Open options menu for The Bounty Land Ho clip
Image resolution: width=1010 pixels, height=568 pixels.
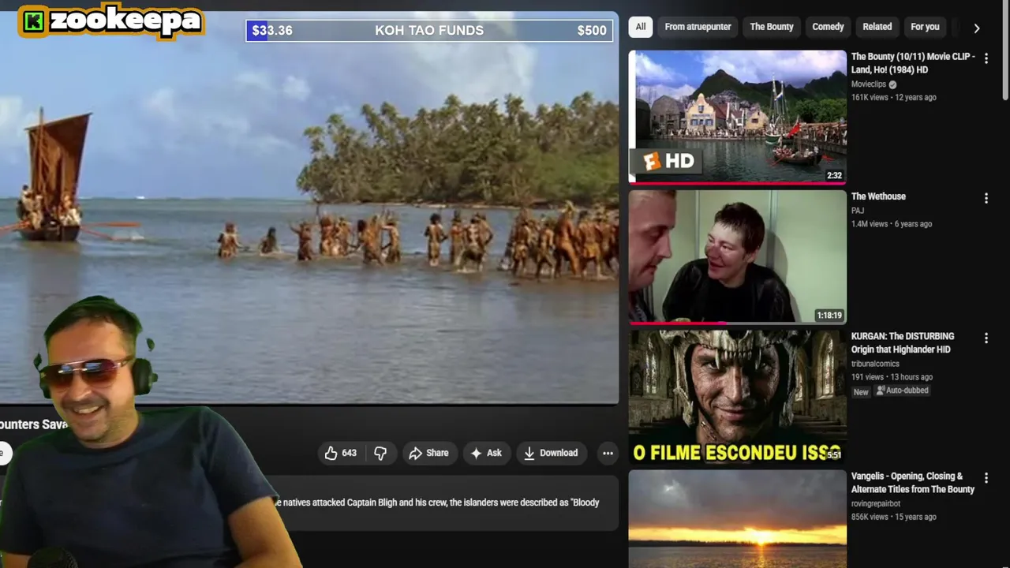pyautogui.click(x=986, y=58)
